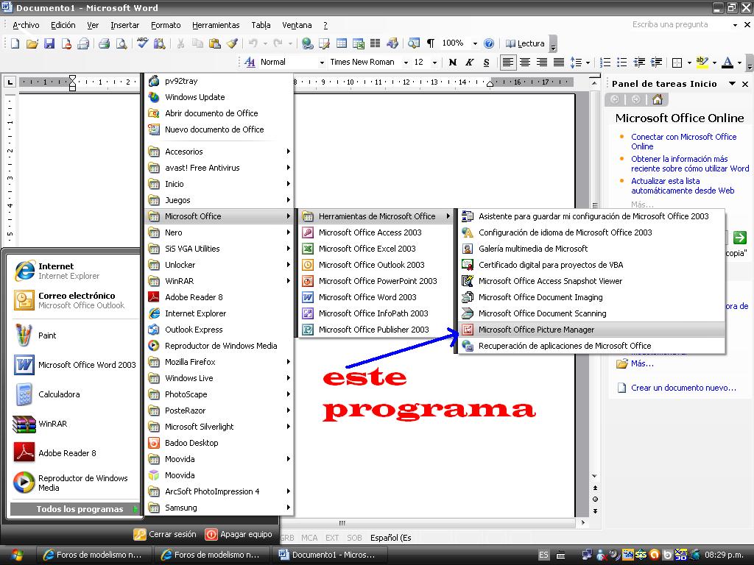Click the Open folder toolbar icon
754x565 pixels.
coord(32,43)
